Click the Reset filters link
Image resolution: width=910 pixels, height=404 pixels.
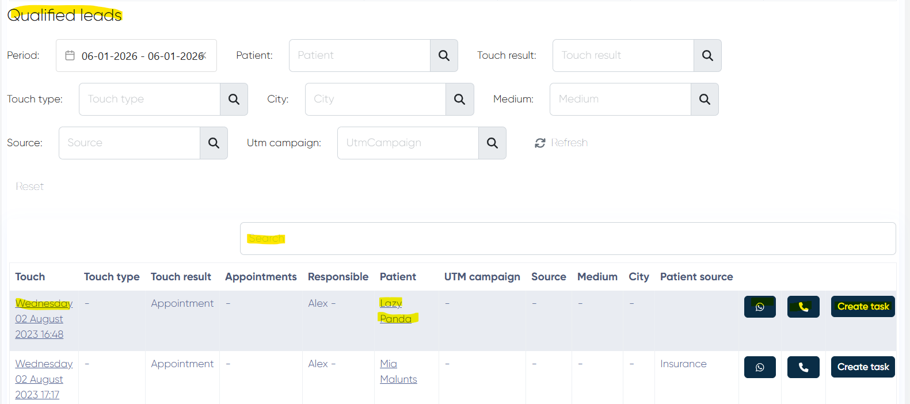point(30,186)
